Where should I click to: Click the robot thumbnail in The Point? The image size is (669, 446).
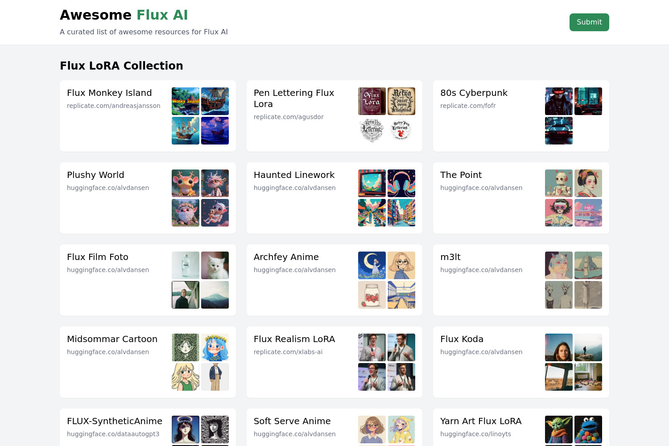click(559, 183)
